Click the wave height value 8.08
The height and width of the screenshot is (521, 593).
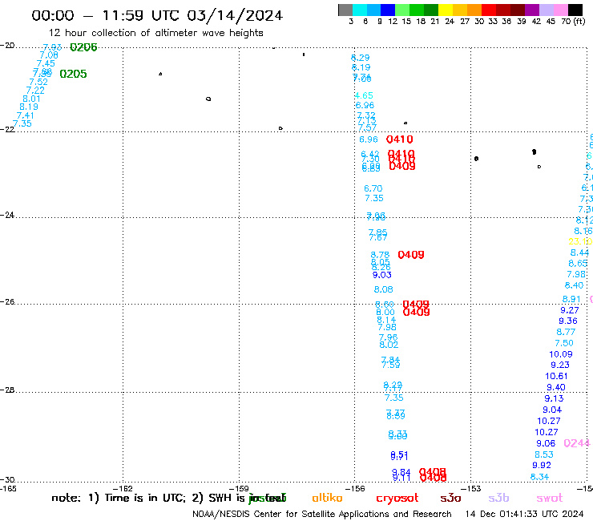click(384, 289)
